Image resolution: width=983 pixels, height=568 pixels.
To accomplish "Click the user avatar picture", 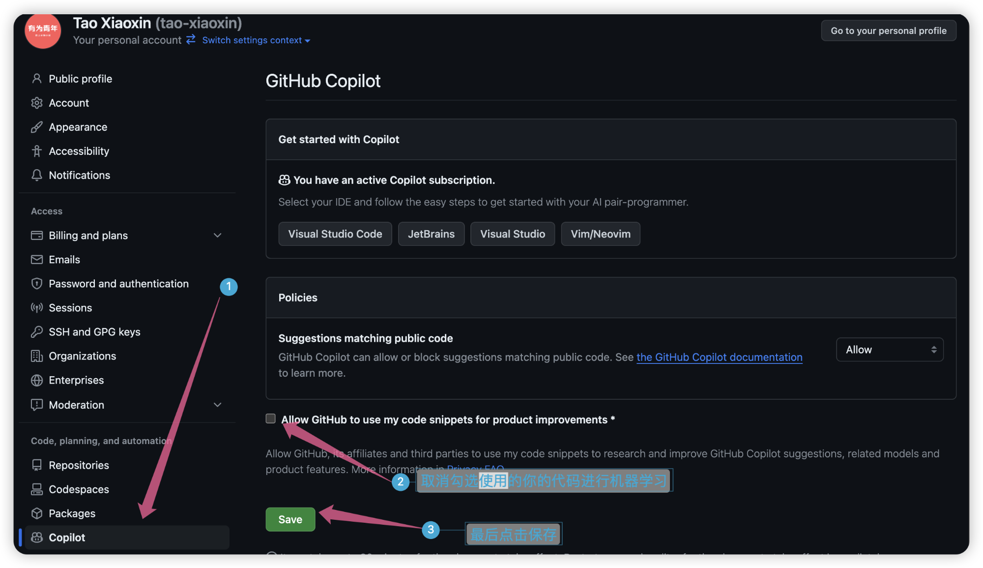I will 43,30.
